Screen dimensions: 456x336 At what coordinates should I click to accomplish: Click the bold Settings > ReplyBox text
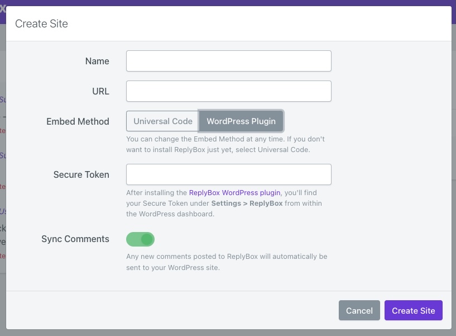[x=246, y=204]
